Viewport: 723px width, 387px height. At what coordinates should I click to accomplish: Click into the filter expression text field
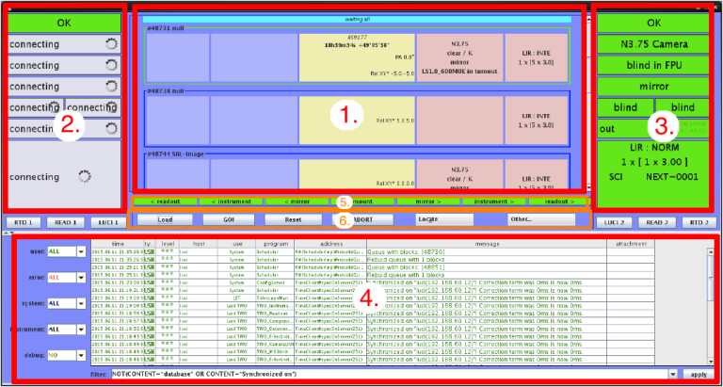tap(390, 374)
